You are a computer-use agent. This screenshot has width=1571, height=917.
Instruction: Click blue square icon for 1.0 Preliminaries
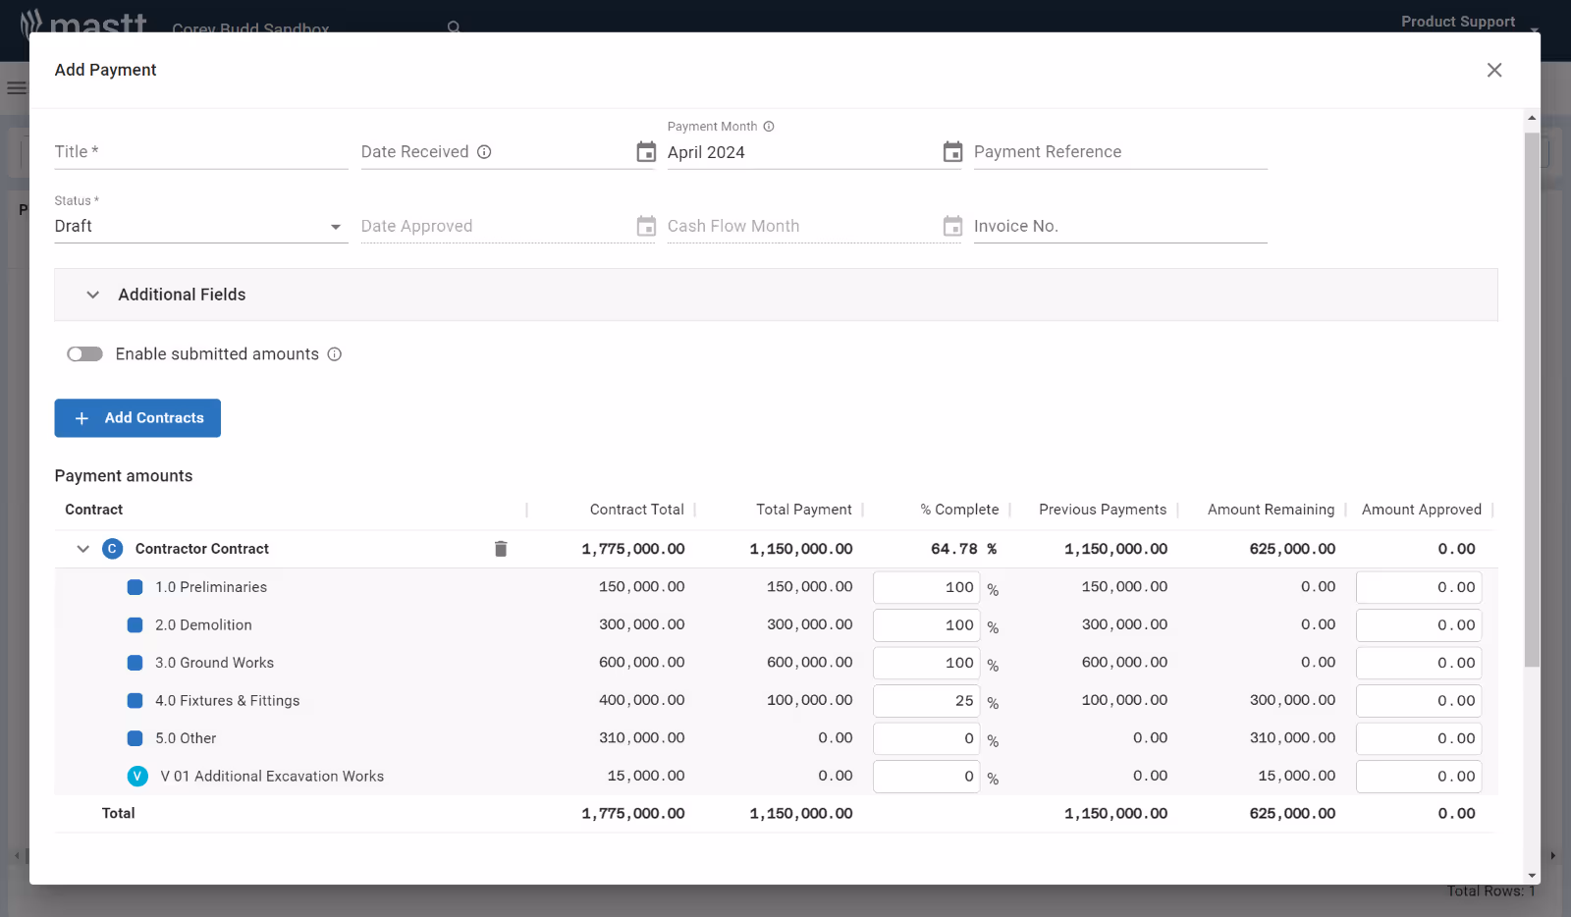135,587
